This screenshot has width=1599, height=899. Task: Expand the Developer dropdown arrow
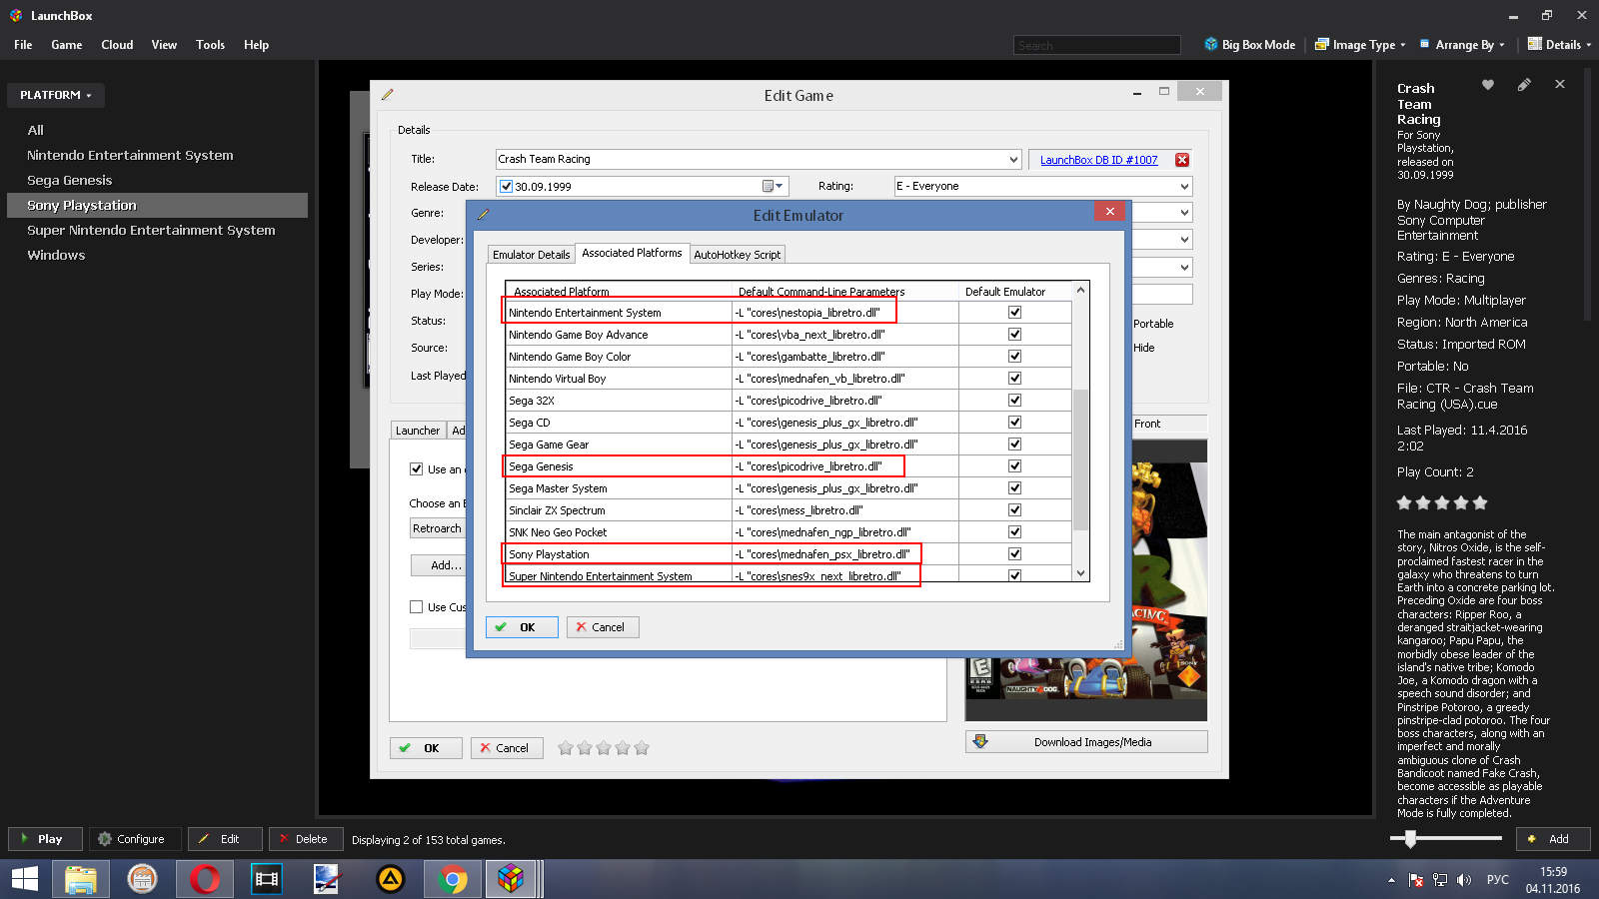1184,240
